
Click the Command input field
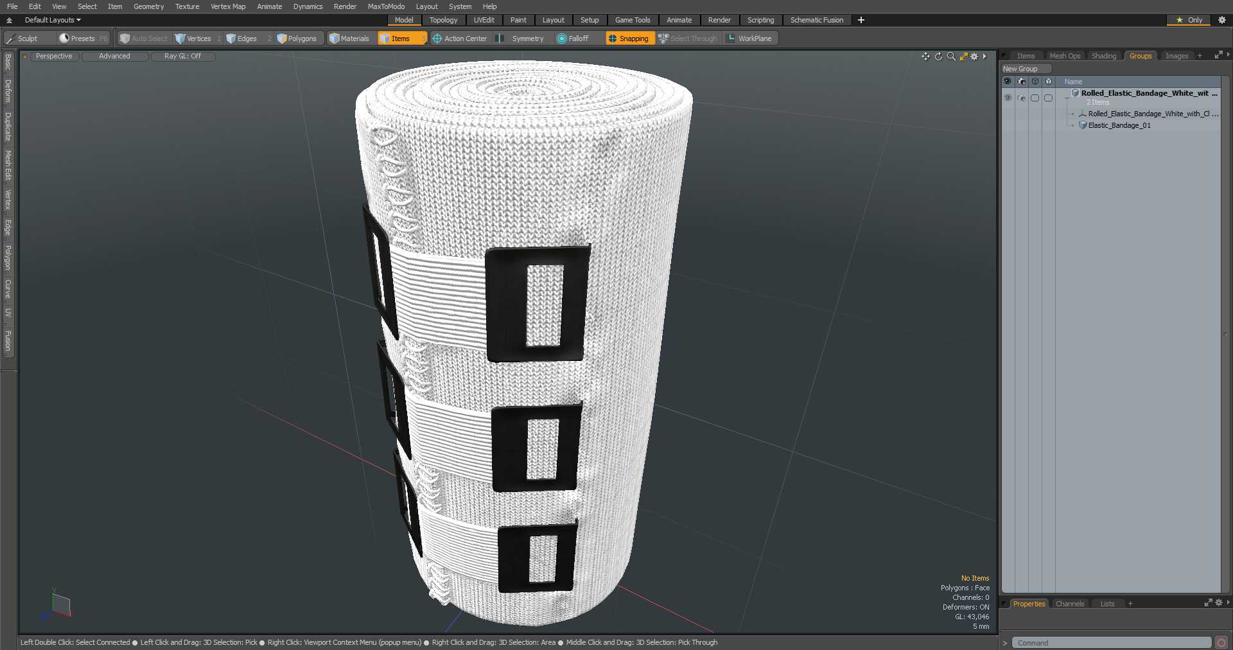(x=1112, y=643)
